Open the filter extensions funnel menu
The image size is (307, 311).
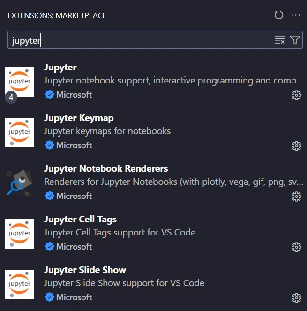tap(295, 40)
